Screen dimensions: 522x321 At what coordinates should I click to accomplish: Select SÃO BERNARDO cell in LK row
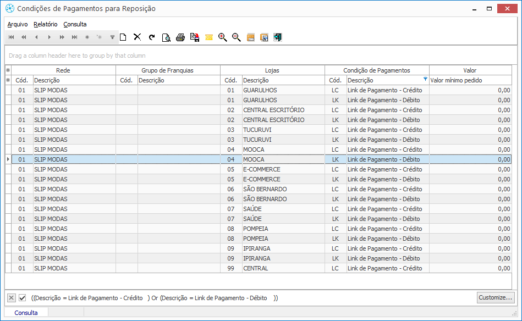point(283,199)
